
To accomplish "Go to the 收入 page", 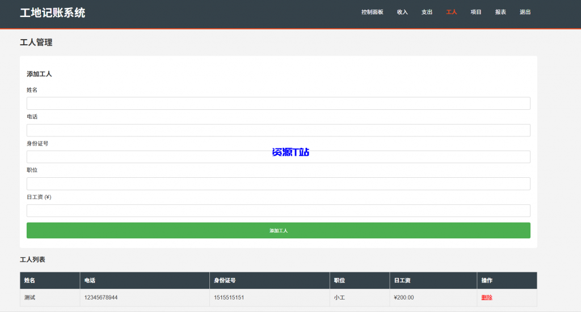I will pos(402,12).
